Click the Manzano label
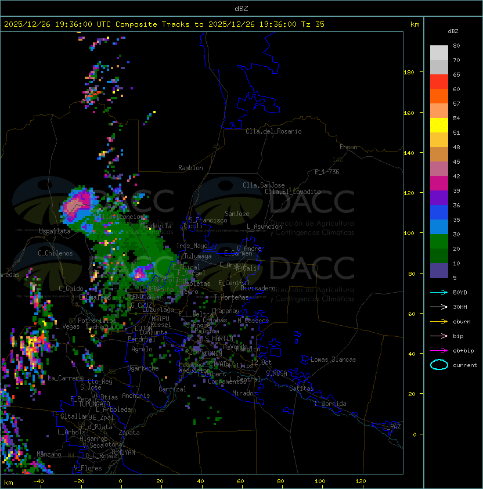483x489 pixels. coord(49,454)
